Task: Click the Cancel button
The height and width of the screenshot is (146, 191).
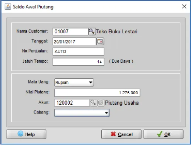Action: [121, 134]
